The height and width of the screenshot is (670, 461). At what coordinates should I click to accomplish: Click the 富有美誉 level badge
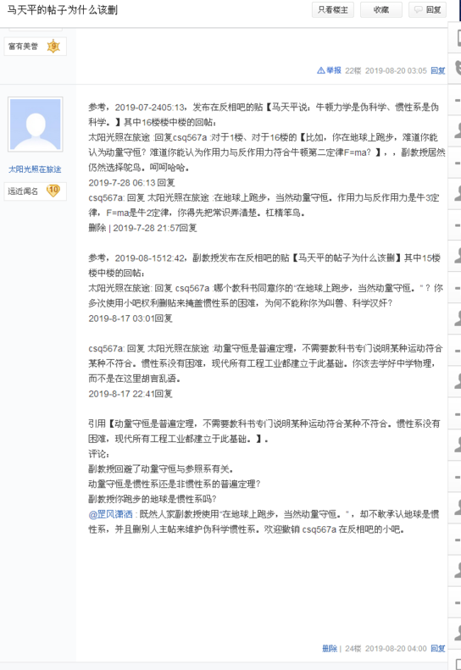[x=35, y=46]
